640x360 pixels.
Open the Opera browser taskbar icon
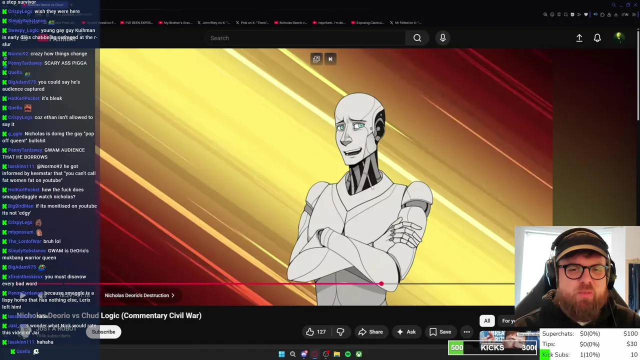(314, 354)
